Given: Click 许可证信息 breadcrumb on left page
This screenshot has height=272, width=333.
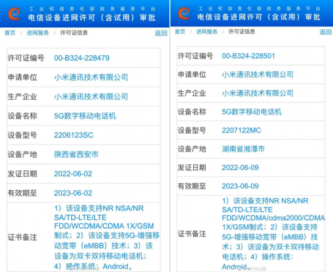Looking at the screenshot, I should pos(74,33).
